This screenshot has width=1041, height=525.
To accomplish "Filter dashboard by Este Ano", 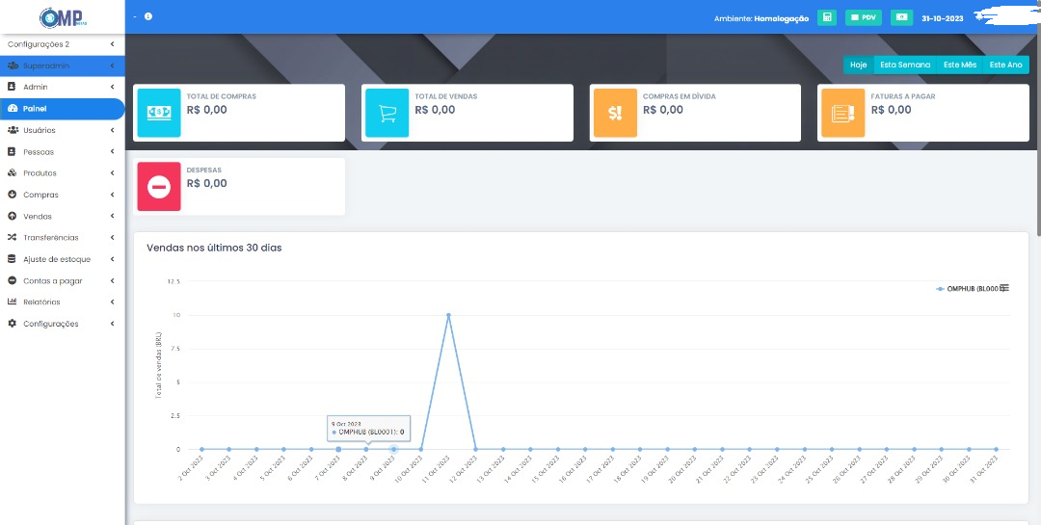I will (1005, 66).
